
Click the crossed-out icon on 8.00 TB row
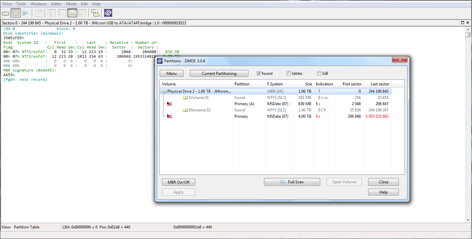169,116
